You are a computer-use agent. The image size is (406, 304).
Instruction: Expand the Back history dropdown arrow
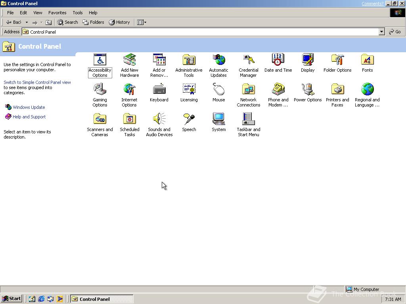(27, 22)
